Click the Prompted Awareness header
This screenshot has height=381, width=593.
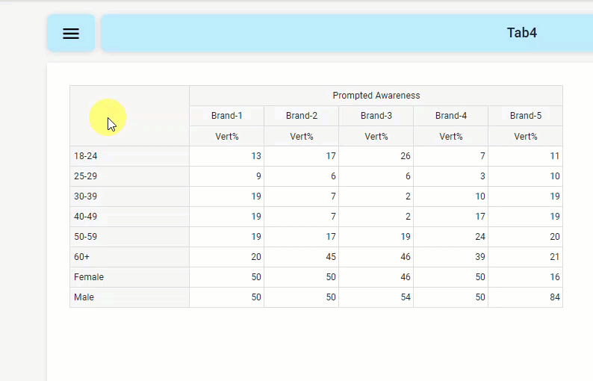tap(376, 96)
